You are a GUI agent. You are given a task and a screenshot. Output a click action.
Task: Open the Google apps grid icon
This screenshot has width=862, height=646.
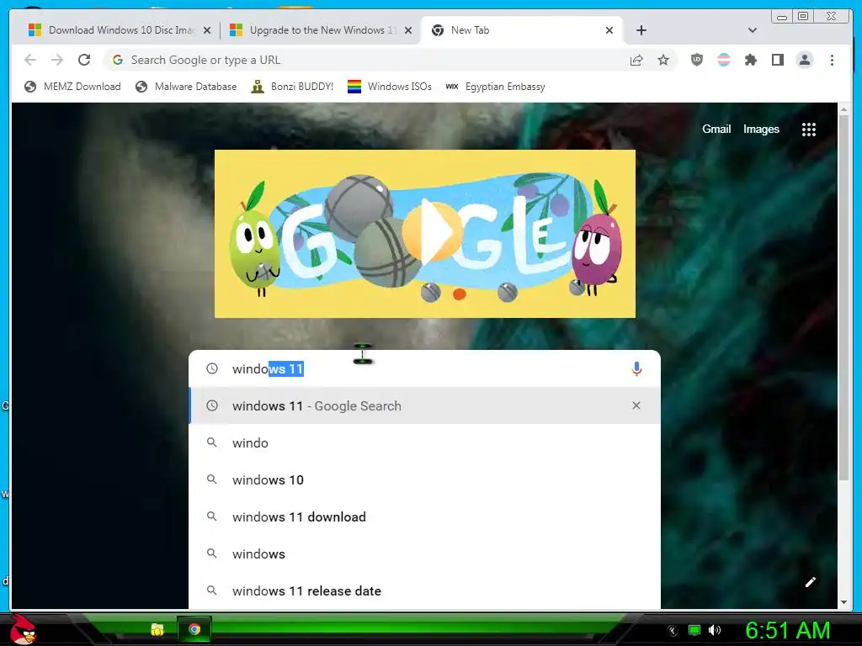pos(808,130)
